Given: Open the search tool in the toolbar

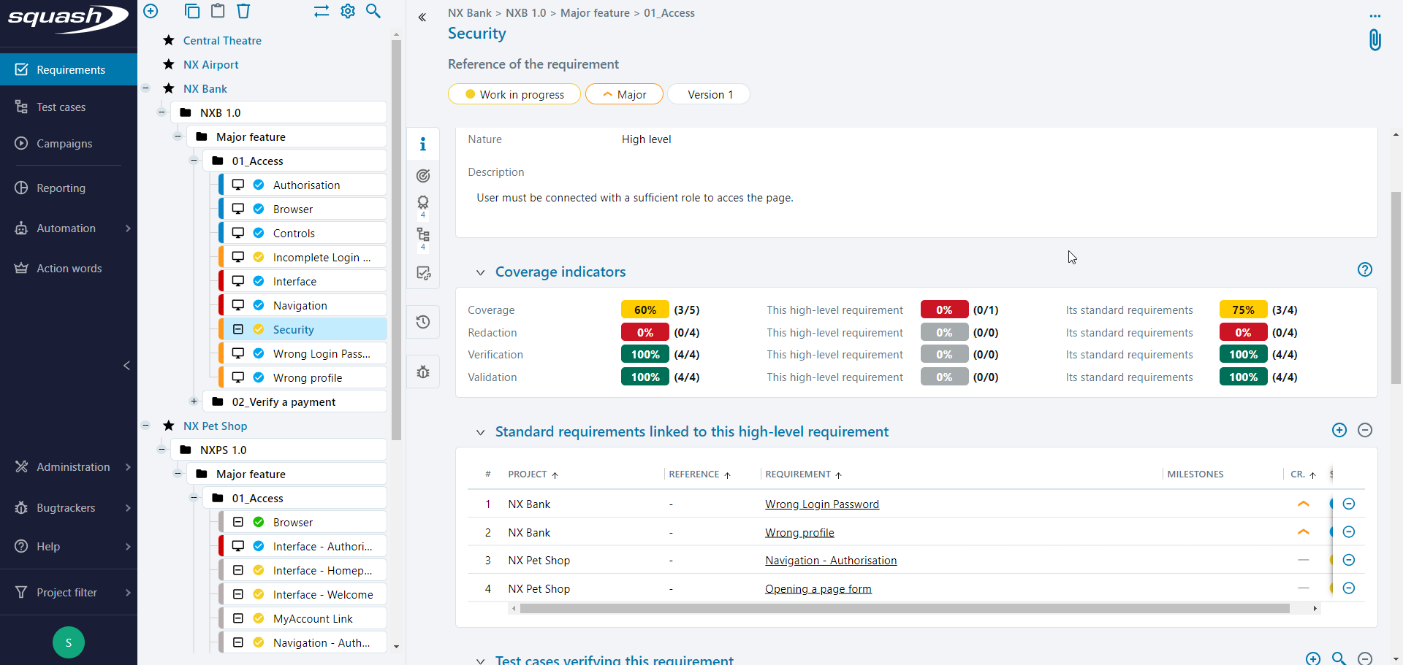Looking at the screenshot, I should [x=373, y=12].
